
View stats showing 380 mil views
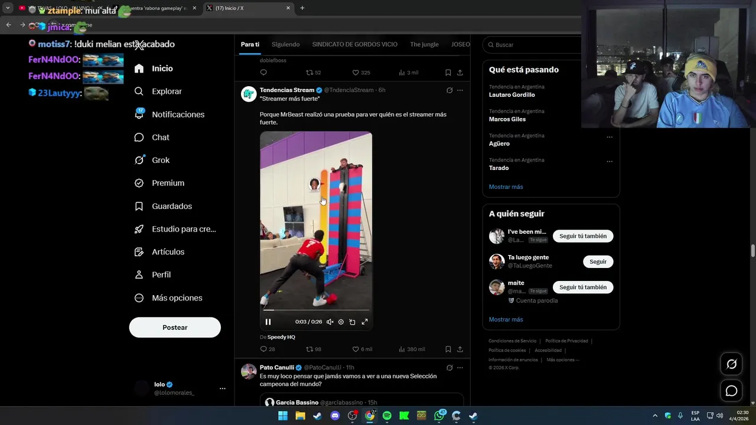(x=412, y=349)
